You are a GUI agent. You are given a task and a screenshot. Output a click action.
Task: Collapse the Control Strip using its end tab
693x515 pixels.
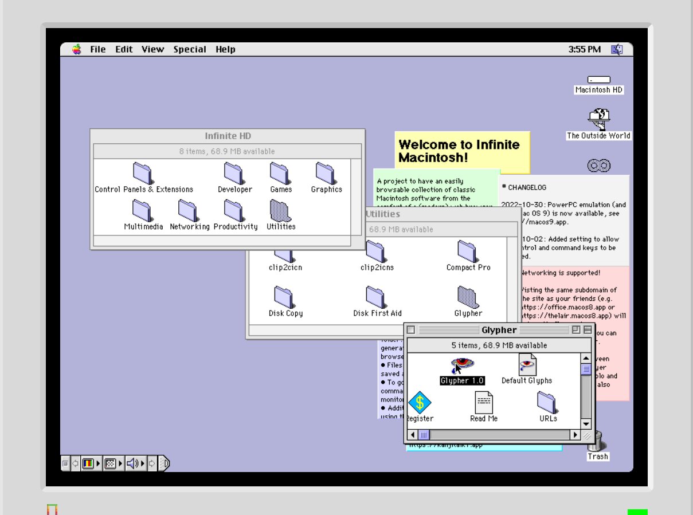(x=164, y=463)
